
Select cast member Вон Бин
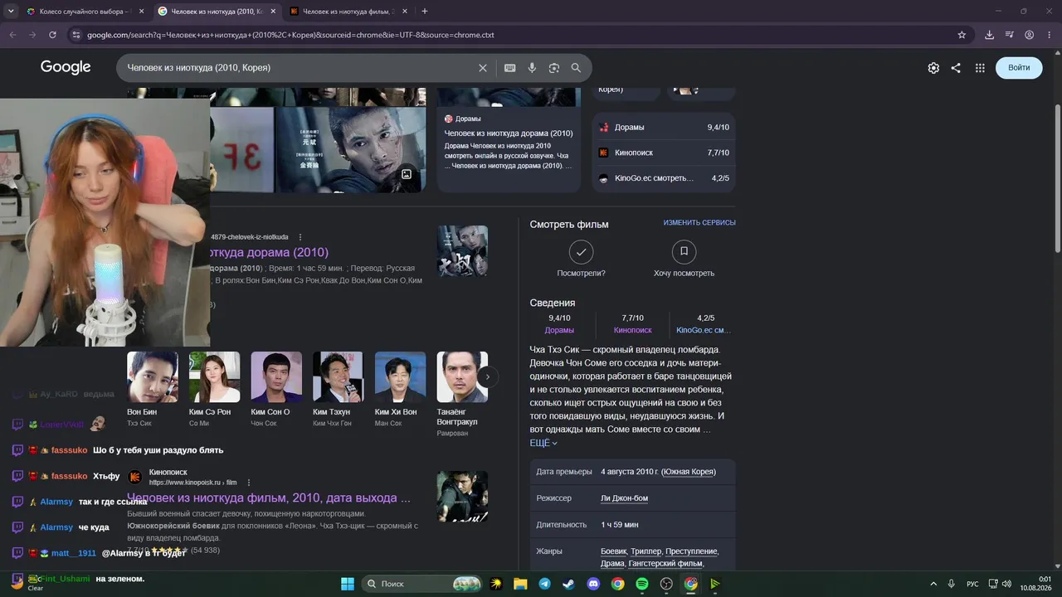pyautogui.click(x=153, y=390)
